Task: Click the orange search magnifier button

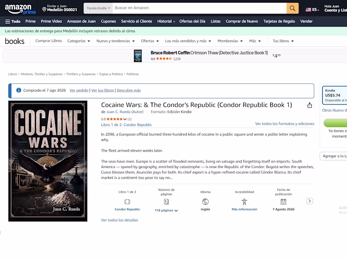Action: (292, 8)
